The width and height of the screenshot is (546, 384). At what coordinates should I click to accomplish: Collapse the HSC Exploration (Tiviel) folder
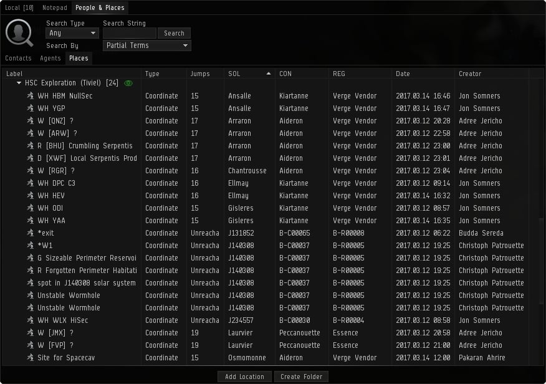click(x=19, y=83)
